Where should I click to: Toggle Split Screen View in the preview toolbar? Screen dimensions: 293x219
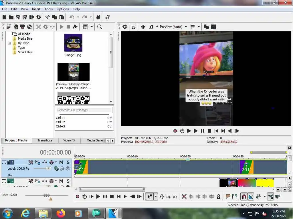click(x=151, y=27)
